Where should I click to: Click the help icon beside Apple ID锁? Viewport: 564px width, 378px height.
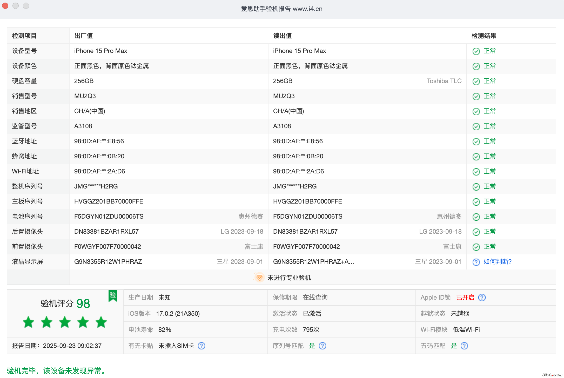coord(482,298)
